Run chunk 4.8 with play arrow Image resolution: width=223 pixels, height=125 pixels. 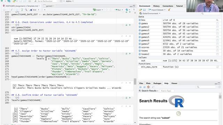click(130, 98)
